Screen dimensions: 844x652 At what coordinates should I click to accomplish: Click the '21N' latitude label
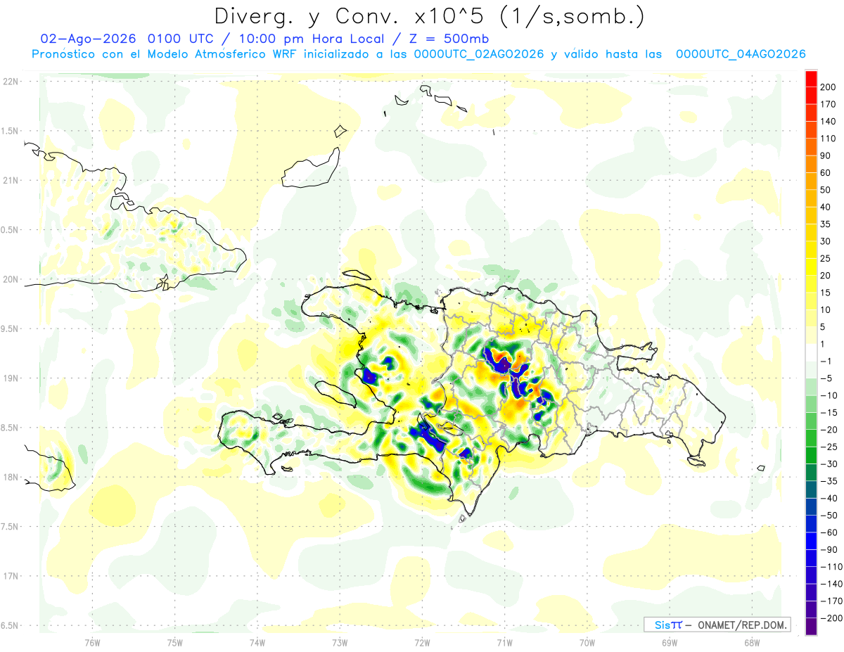pos(11,180)
